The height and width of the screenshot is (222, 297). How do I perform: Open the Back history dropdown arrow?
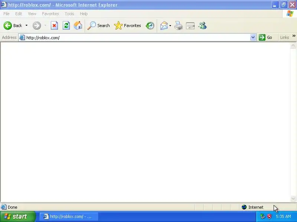click(x=26, y=26)
